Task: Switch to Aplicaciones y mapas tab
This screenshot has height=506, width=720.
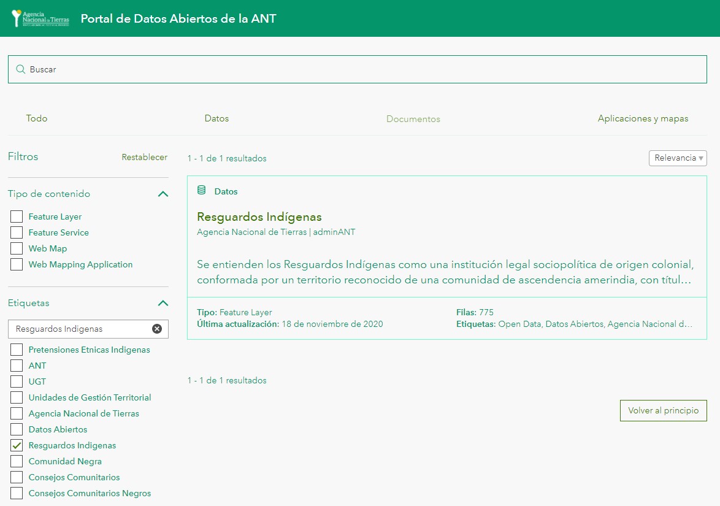Action: coord(643,118)
